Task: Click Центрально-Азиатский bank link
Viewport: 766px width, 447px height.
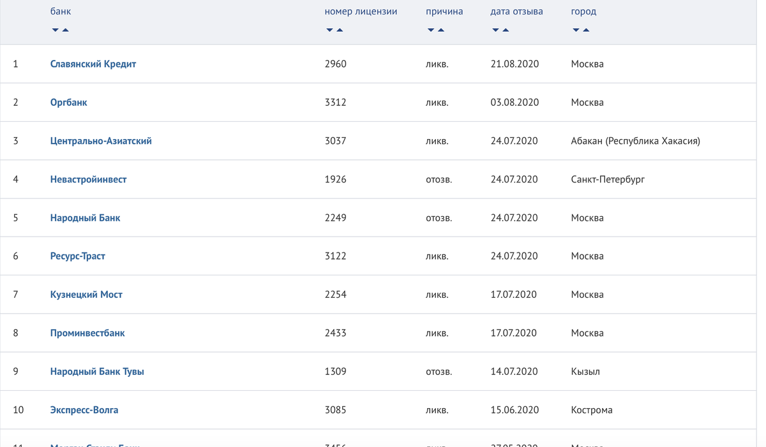Action: pyautogui.click(x=101, y=141)
